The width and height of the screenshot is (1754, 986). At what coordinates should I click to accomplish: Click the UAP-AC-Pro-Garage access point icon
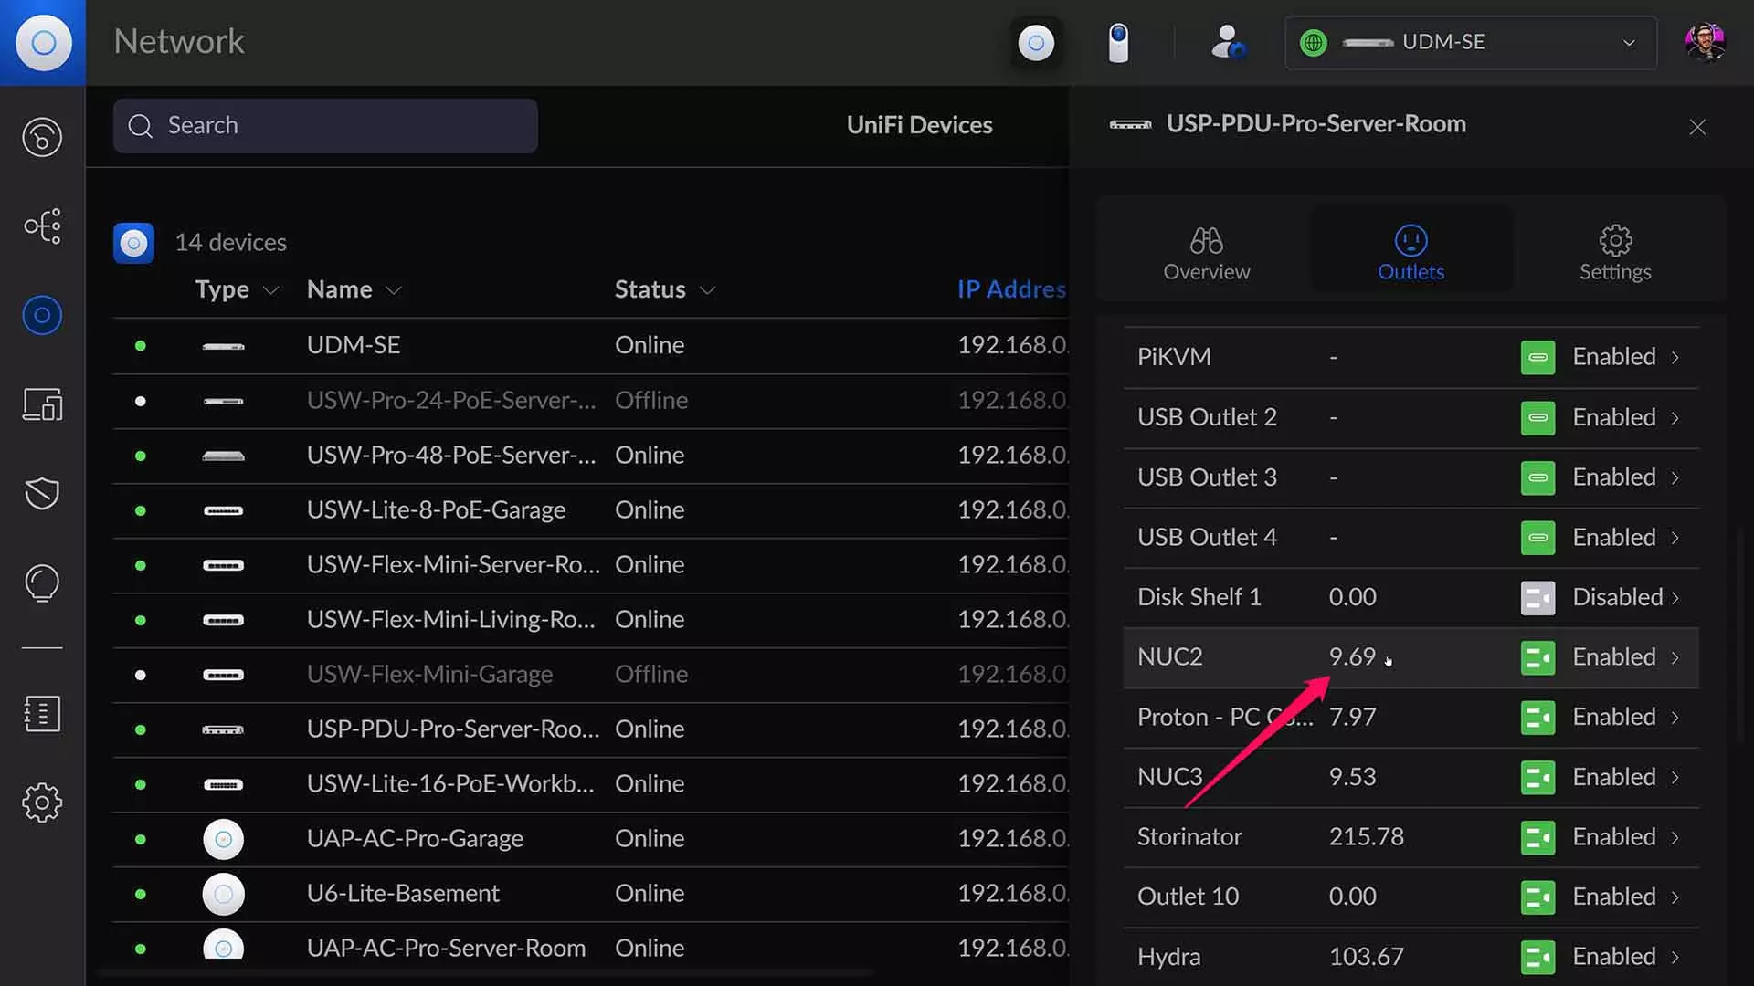pyautogui.click(x=223, y=839)
